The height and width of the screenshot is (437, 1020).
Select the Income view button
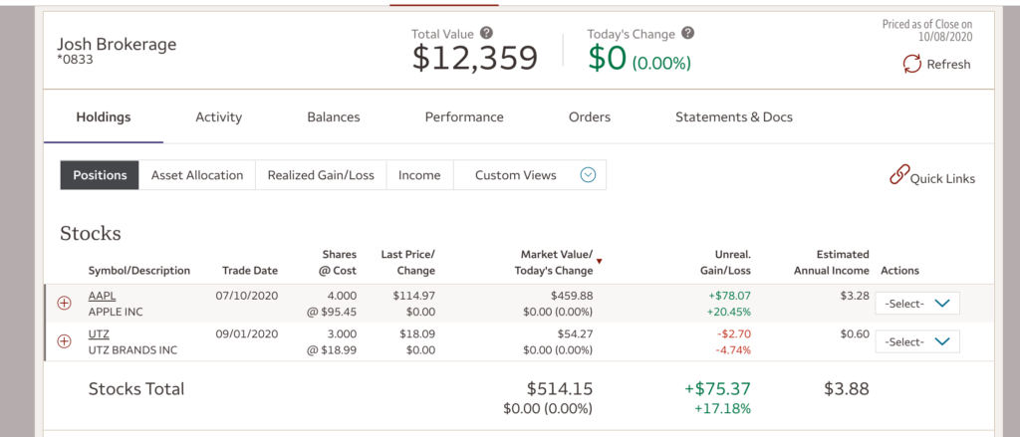tap(419, 175)
